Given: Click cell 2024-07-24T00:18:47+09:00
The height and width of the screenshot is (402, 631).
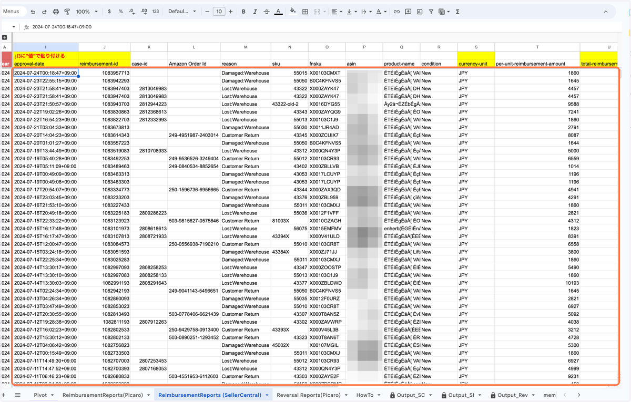Looking at the screenshot, I should (46, 73).
